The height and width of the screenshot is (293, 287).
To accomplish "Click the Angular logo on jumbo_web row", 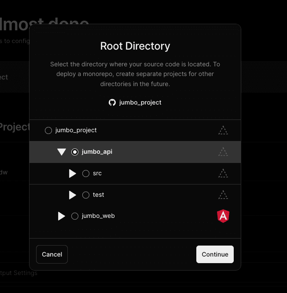I will click(x=223, y=216).
